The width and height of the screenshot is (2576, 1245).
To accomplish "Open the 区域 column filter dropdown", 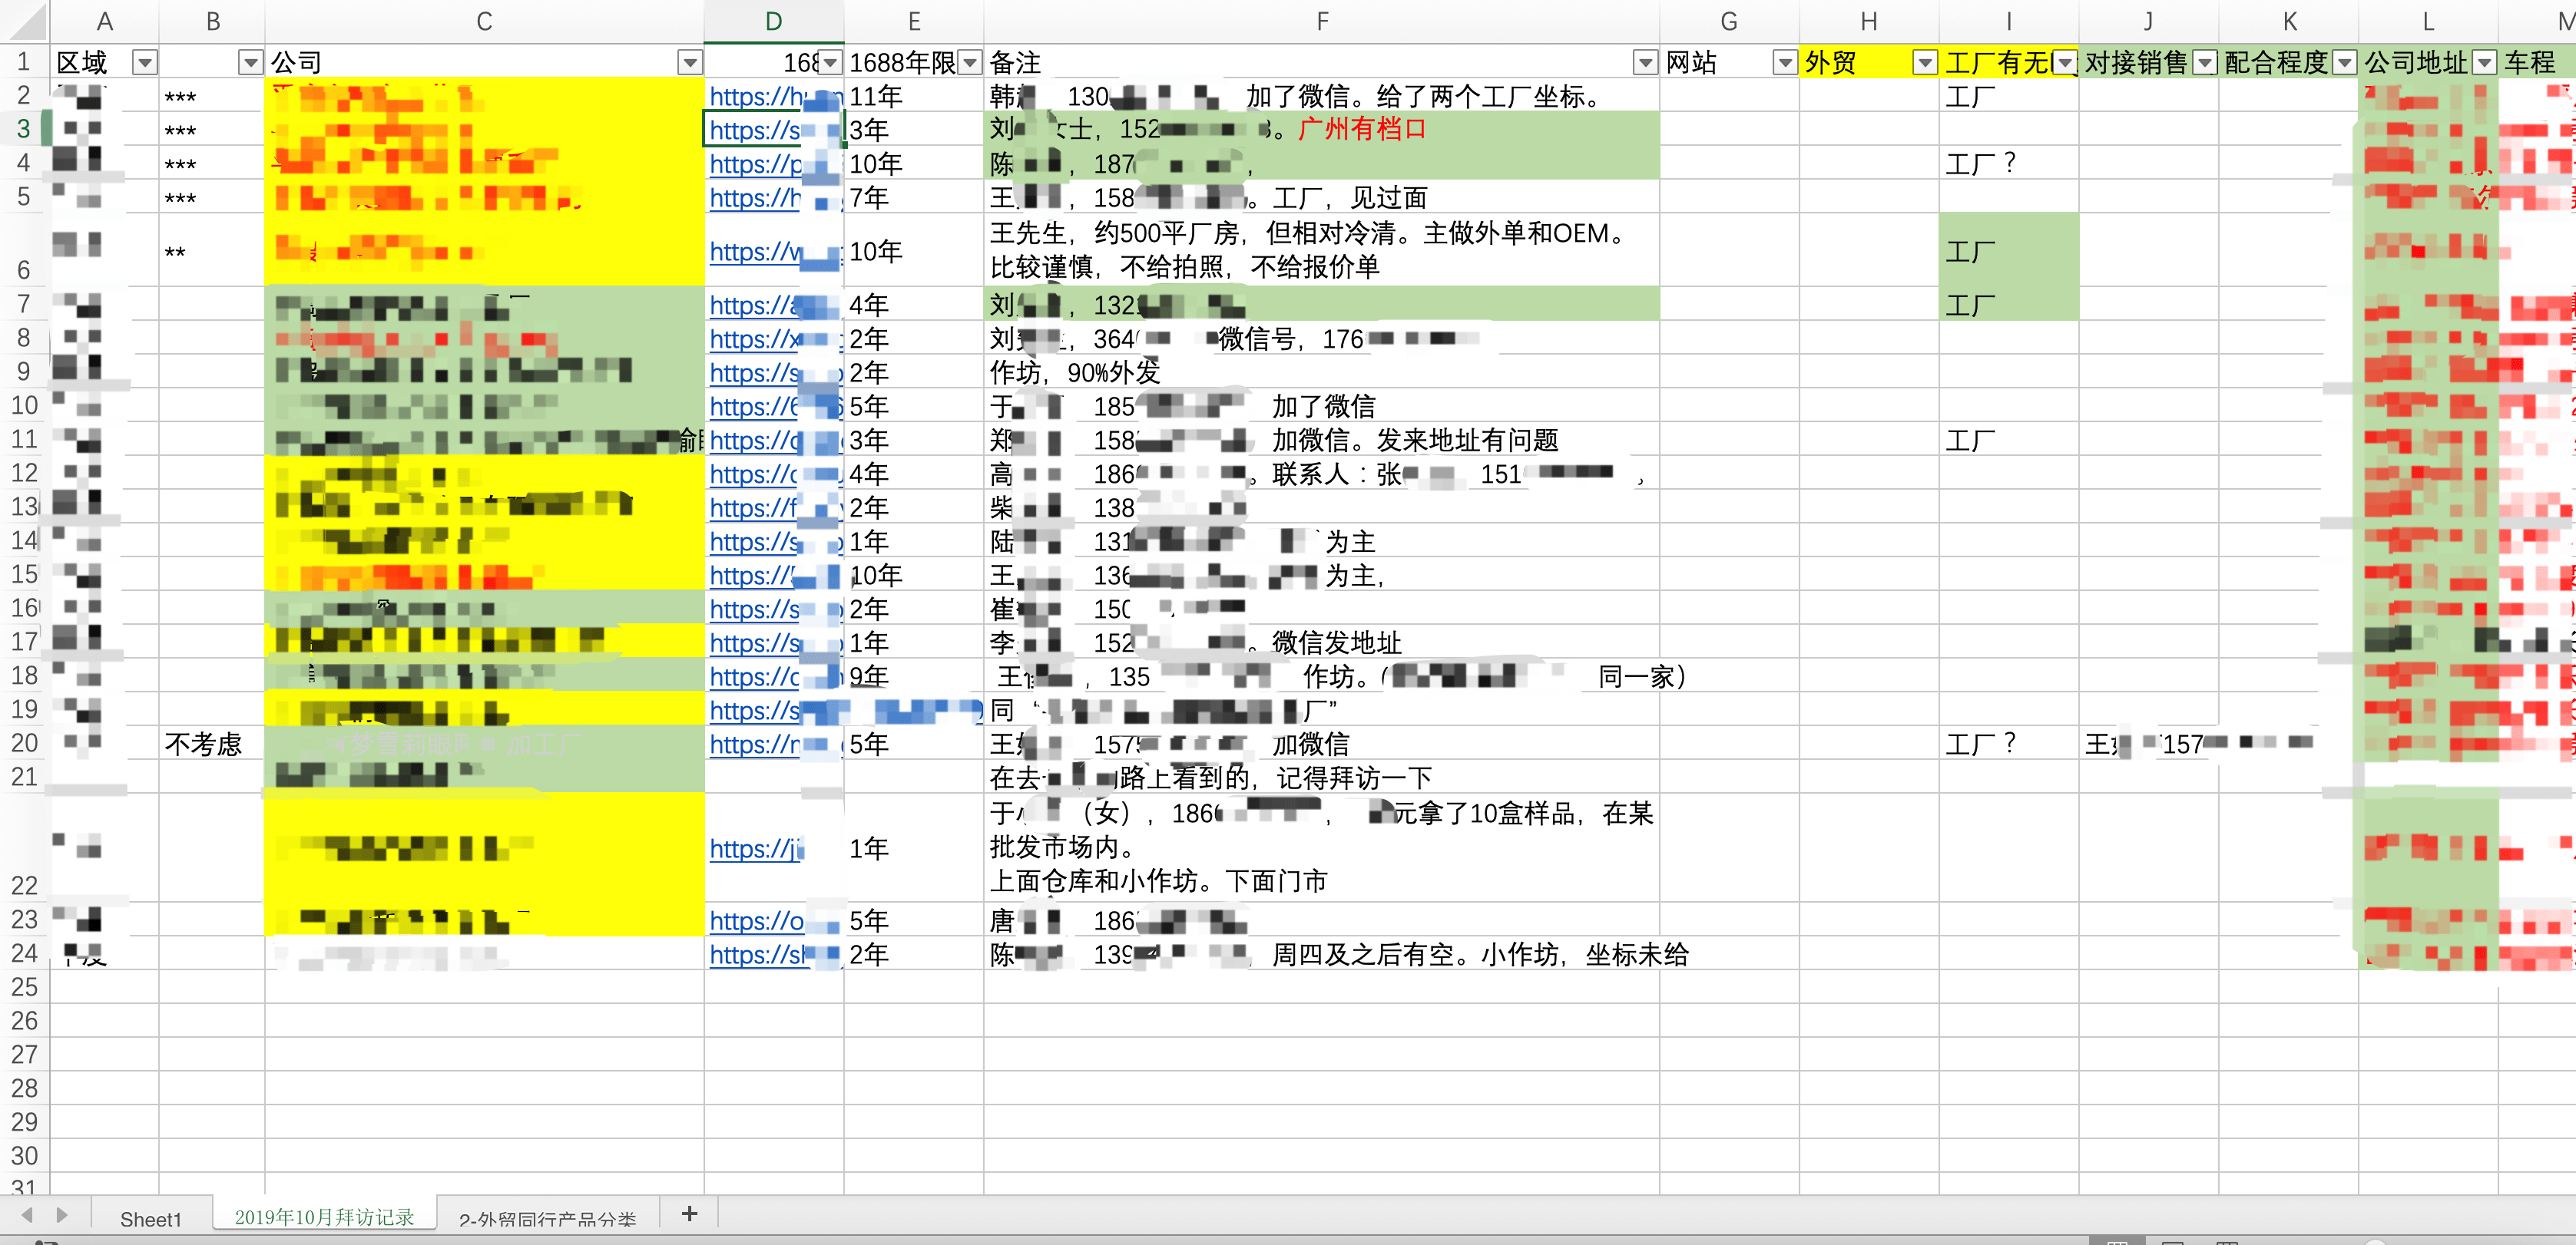I will (145, 63).
